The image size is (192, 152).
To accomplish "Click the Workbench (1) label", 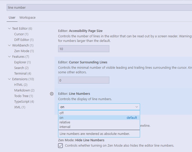I will (23, 45).
